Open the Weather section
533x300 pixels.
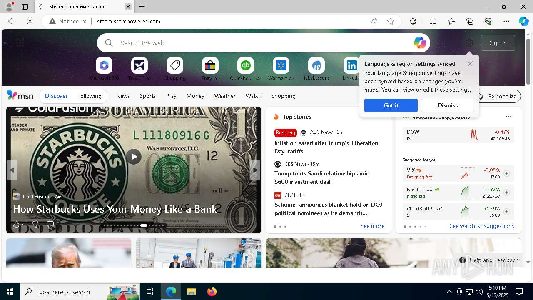(x=225, y=96)
